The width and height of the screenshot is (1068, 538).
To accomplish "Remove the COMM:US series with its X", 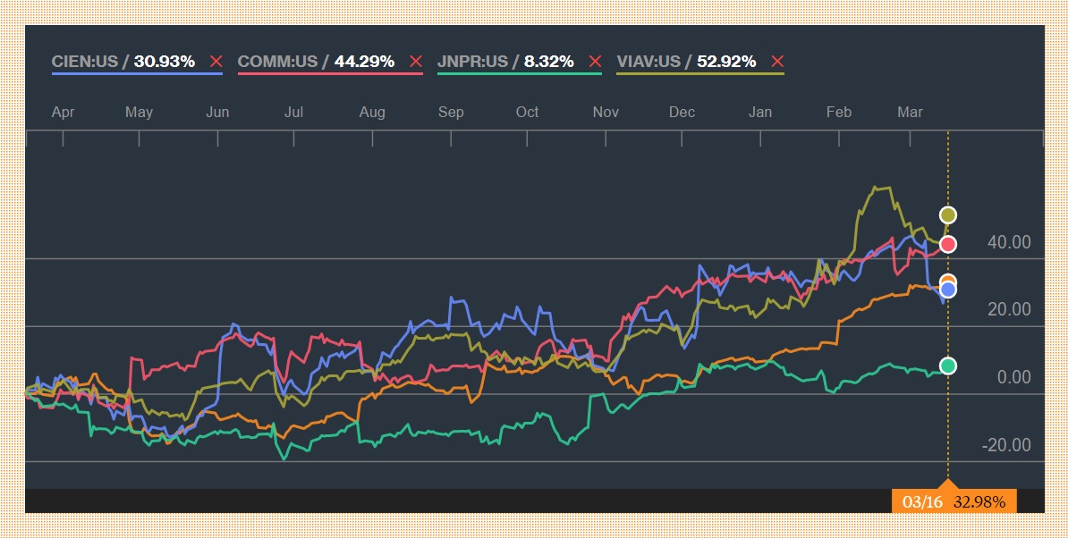I will pos(415,62).
